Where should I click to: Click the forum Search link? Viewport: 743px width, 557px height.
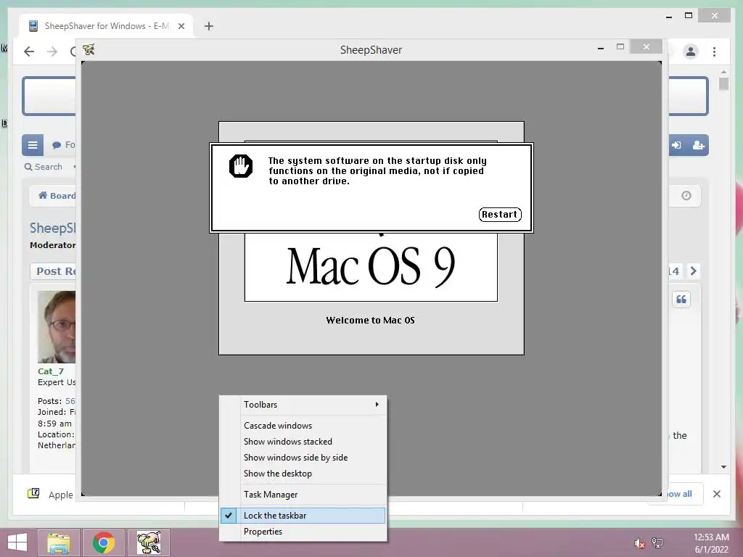43,167
